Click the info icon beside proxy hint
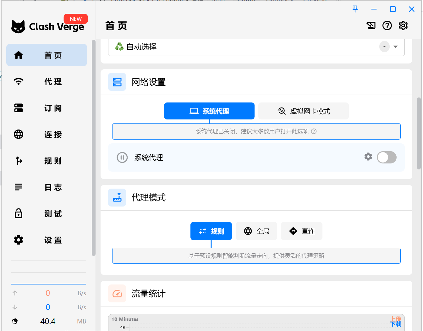Screen dimensions: 423x331 (x=314, y=131)
